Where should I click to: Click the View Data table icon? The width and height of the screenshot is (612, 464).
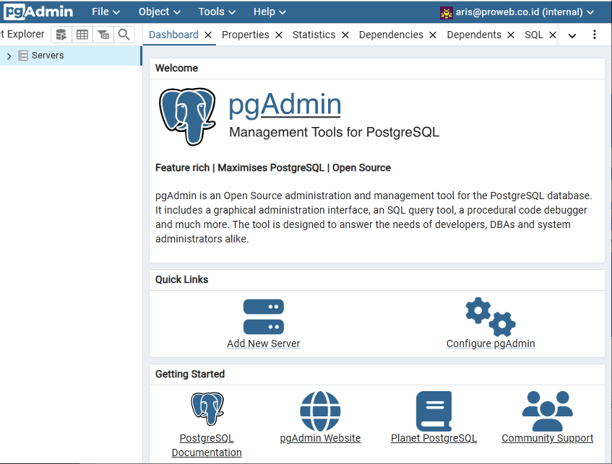pos(82,35)
